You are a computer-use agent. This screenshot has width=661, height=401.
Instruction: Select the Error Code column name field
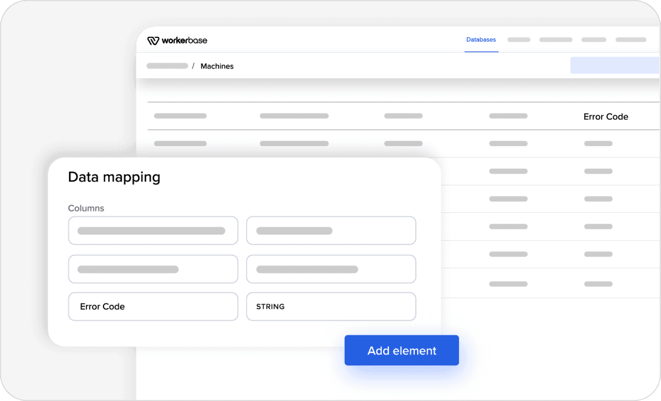tap(153, 306)
